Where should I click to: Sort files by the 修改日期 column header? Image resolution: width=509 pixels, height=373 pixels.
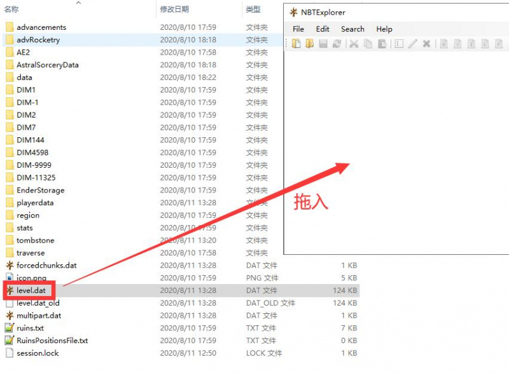pyautogui.click(x=174, y=10)
